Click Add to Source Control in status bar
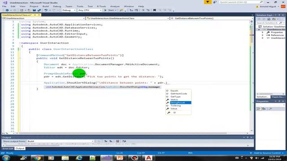 pyautogui.click(x=267, y=153)
